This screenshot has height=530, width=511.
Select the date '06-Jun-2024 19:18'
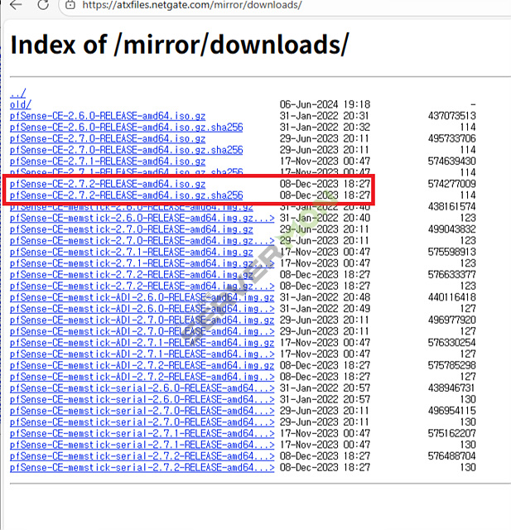tap(325, 104)
